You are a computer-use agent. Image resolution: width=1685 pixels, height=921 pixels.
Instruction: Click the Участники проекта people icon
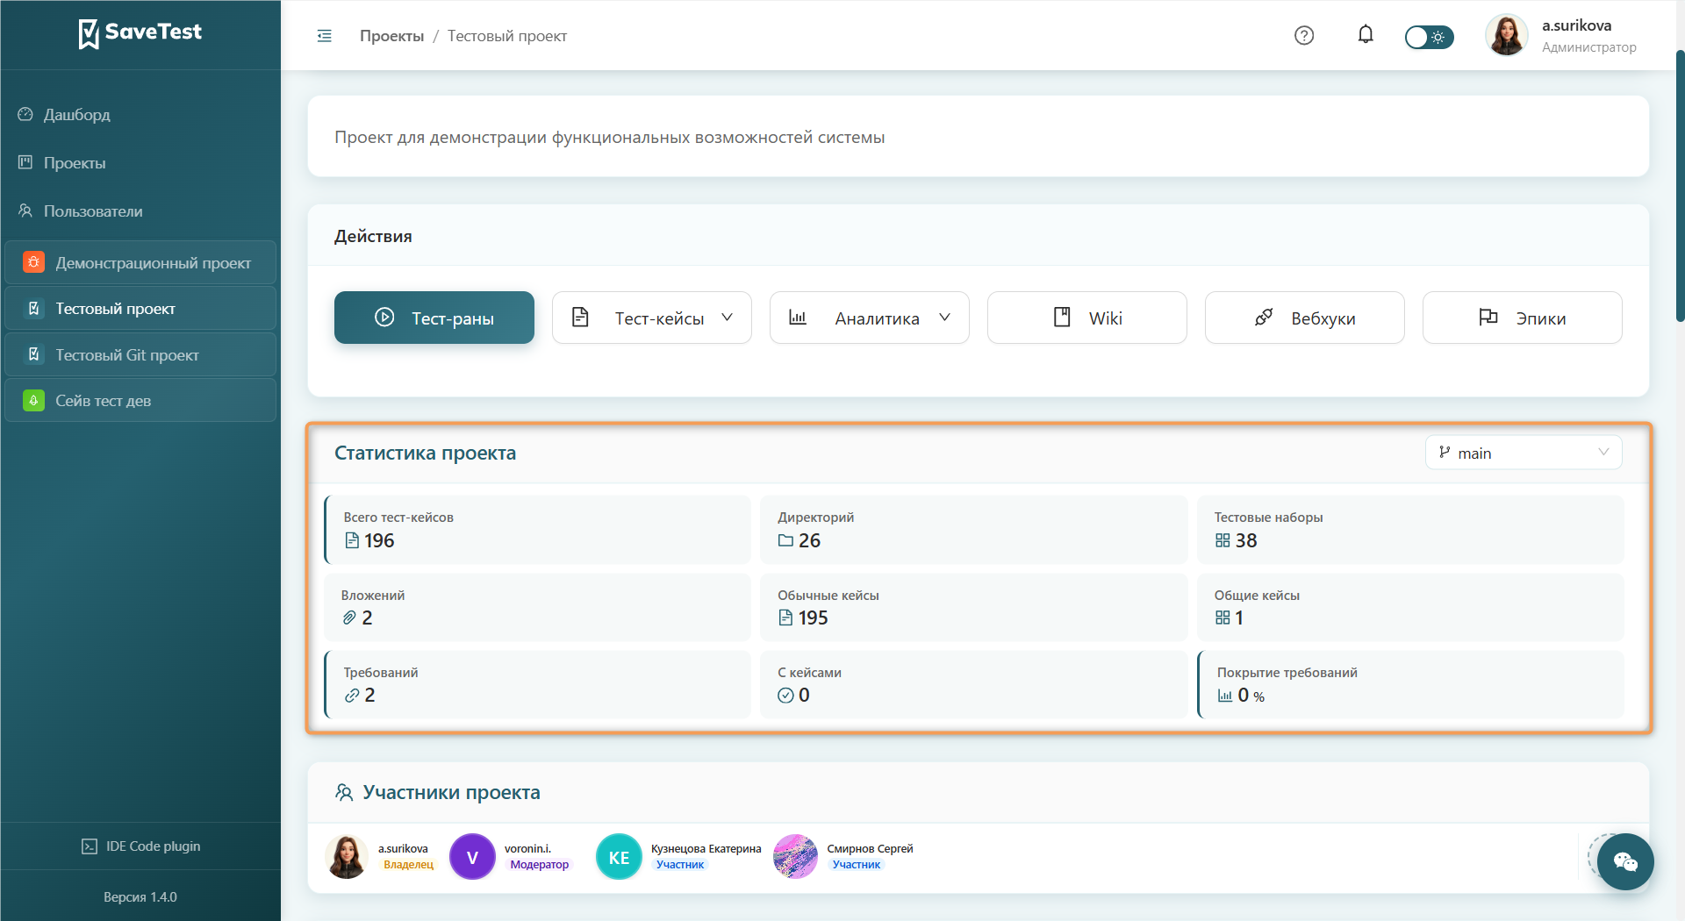[344, 792]
